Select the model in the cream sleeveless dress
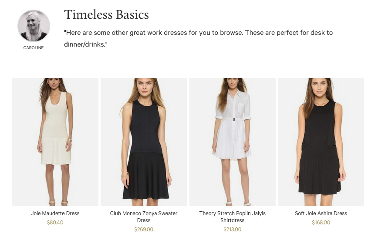This screenshot has height=237, width=378. (x=55, y=131)
